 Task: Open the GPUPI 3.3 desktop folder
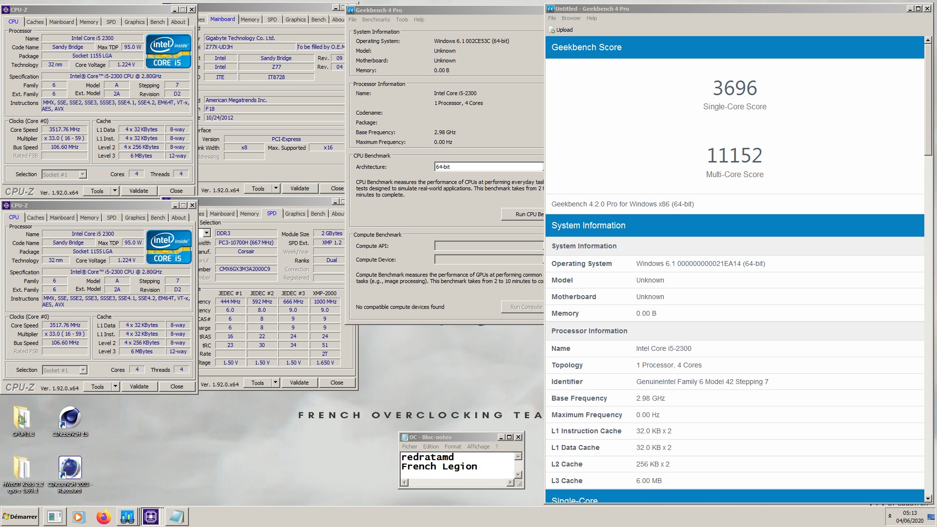tap(22, 421)
